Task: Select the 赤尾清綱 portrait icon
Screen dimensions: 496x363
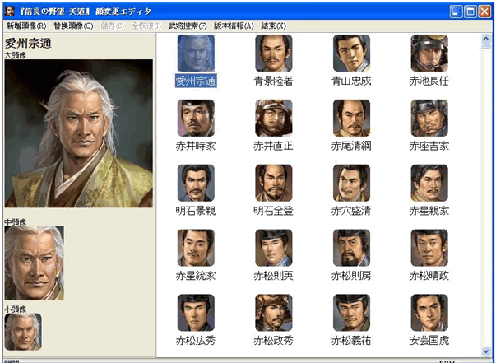Action: point(351,118)
